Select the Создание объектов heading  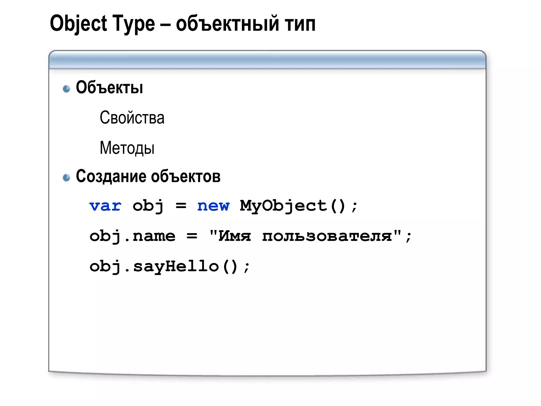[x=148, y=176]
